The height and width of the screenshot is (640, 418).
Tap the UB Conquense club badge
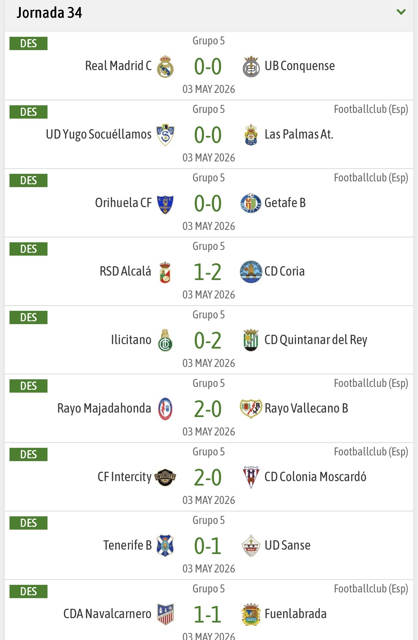tap(251, 66)
